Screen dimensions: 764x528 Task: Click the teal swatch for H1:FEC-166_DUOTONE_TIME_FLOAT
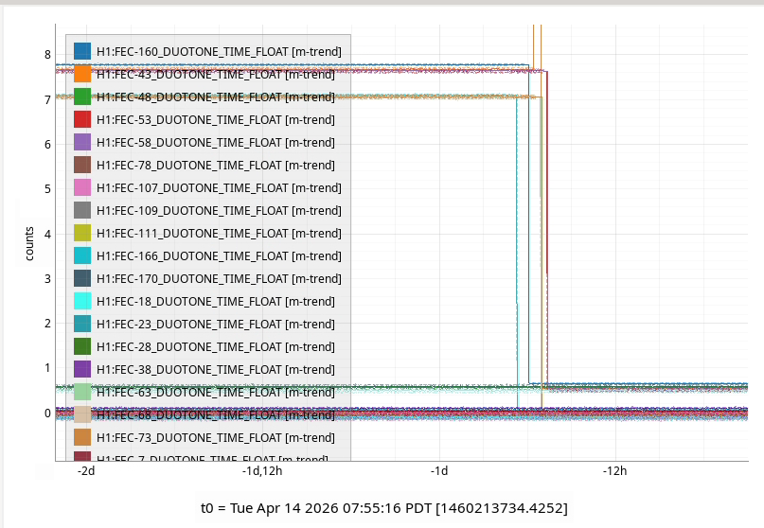tap(82, 255)
